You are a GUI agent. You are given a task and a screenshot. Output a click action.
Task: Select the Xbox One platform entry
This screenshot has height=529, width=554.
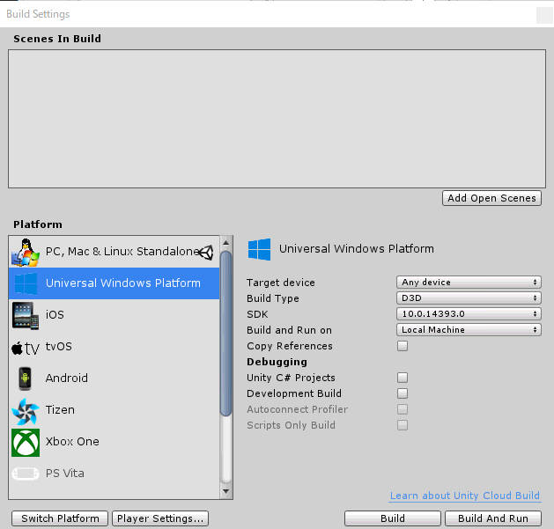114,442
